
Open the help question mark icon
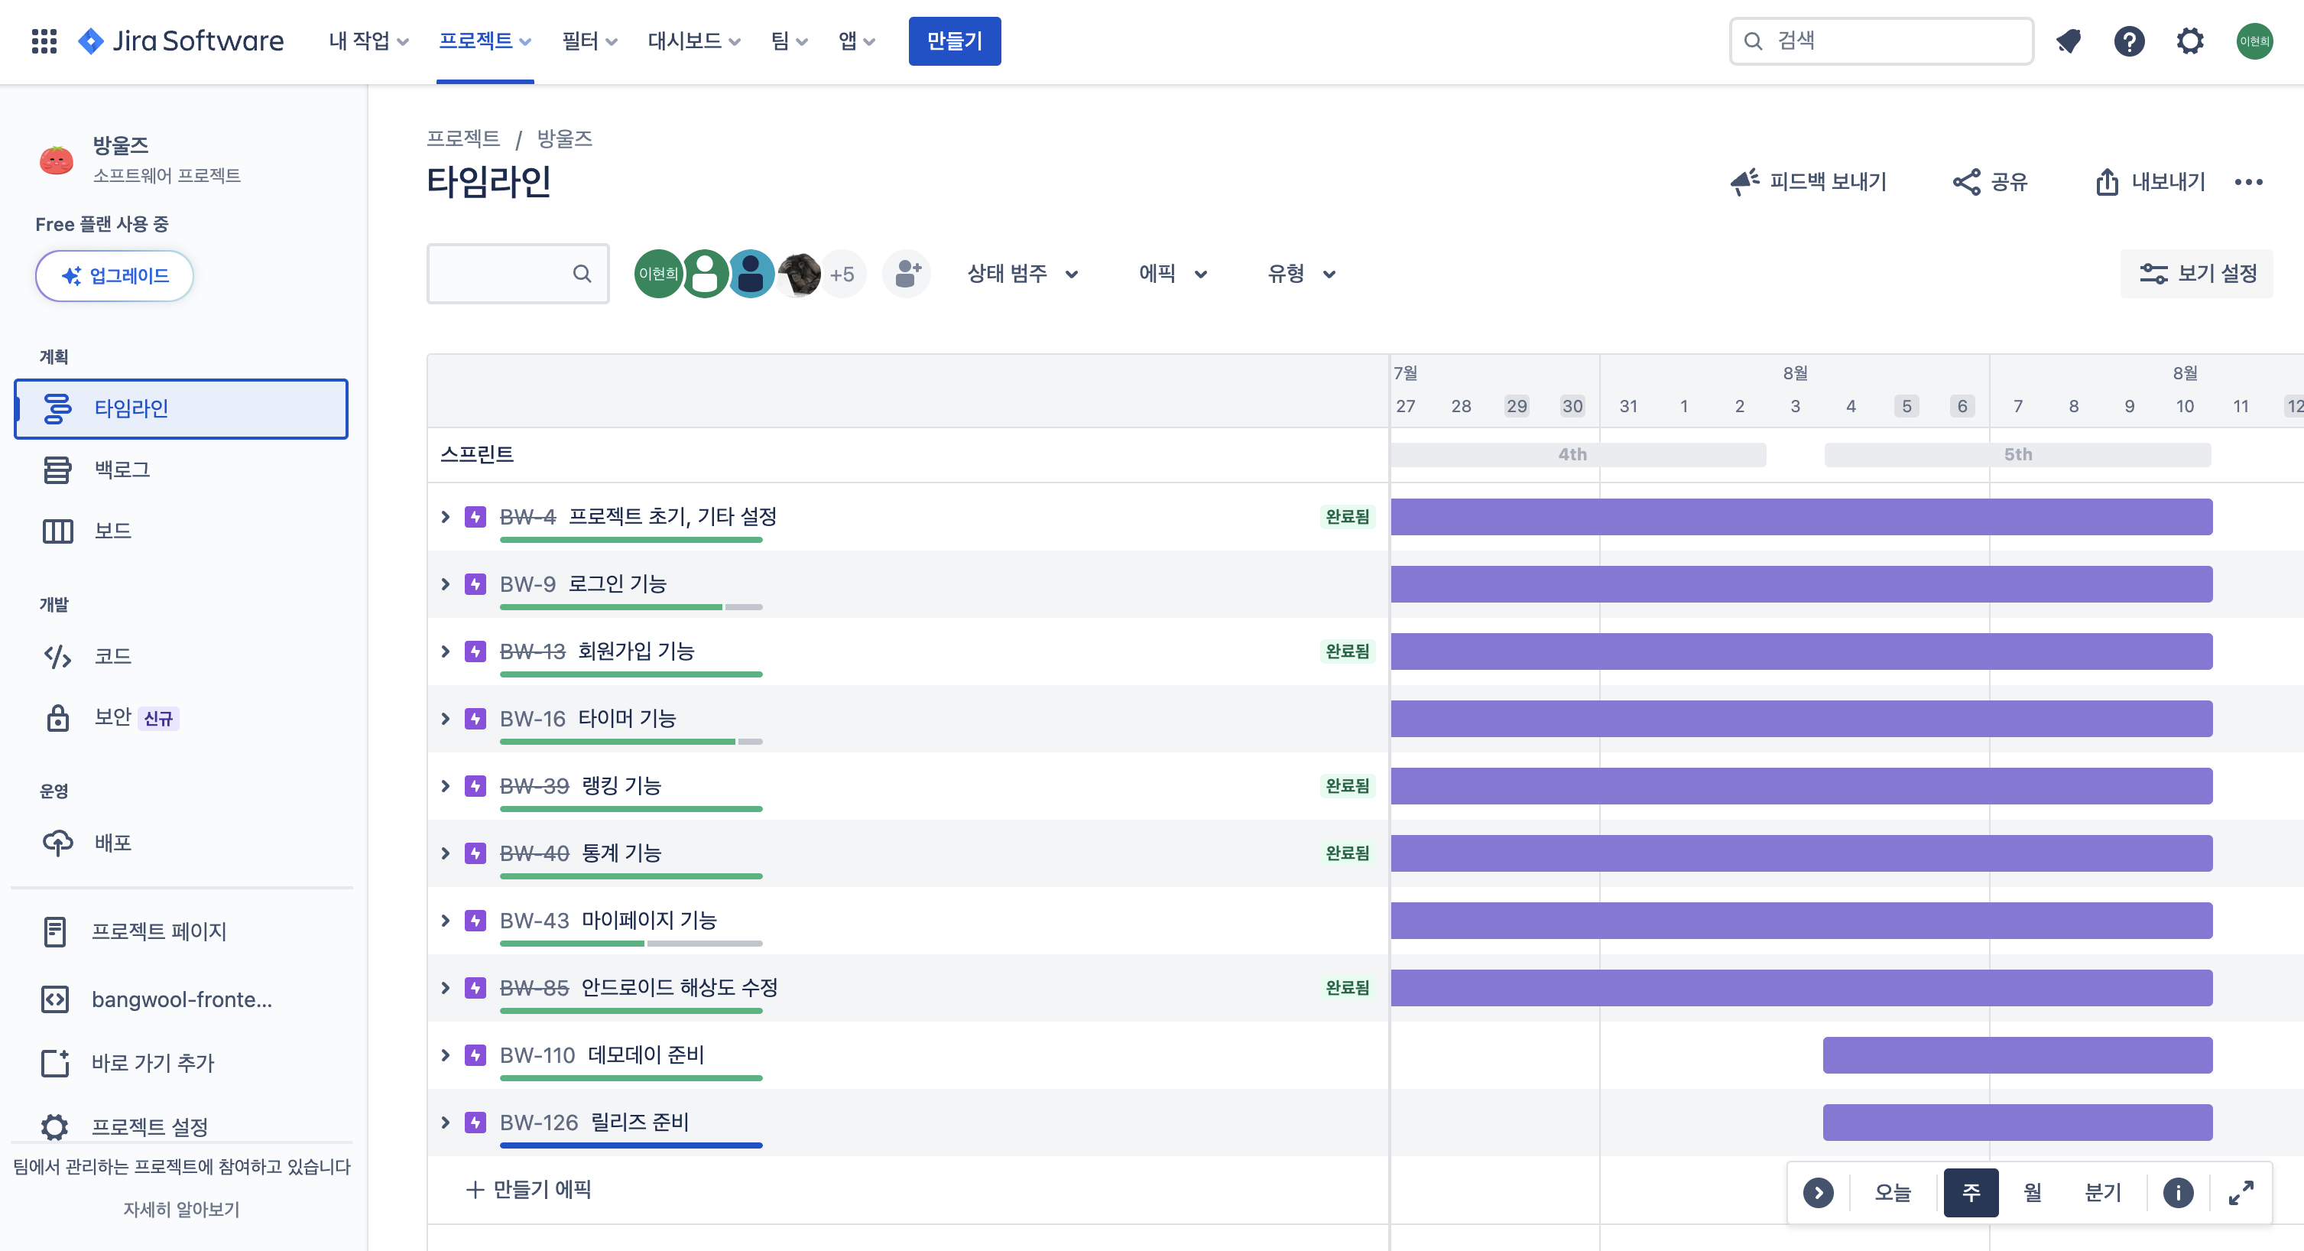[2130, 41]
